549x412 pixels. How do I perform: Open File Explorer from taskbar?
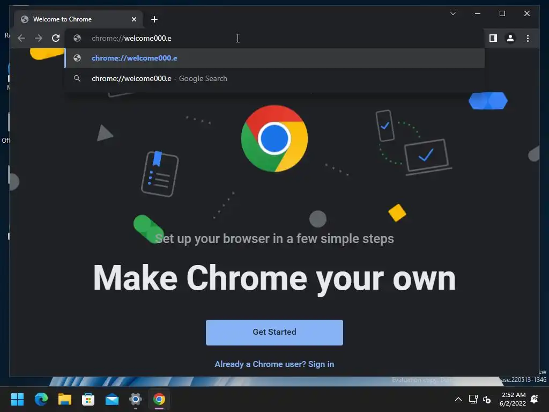pos(65,399)
